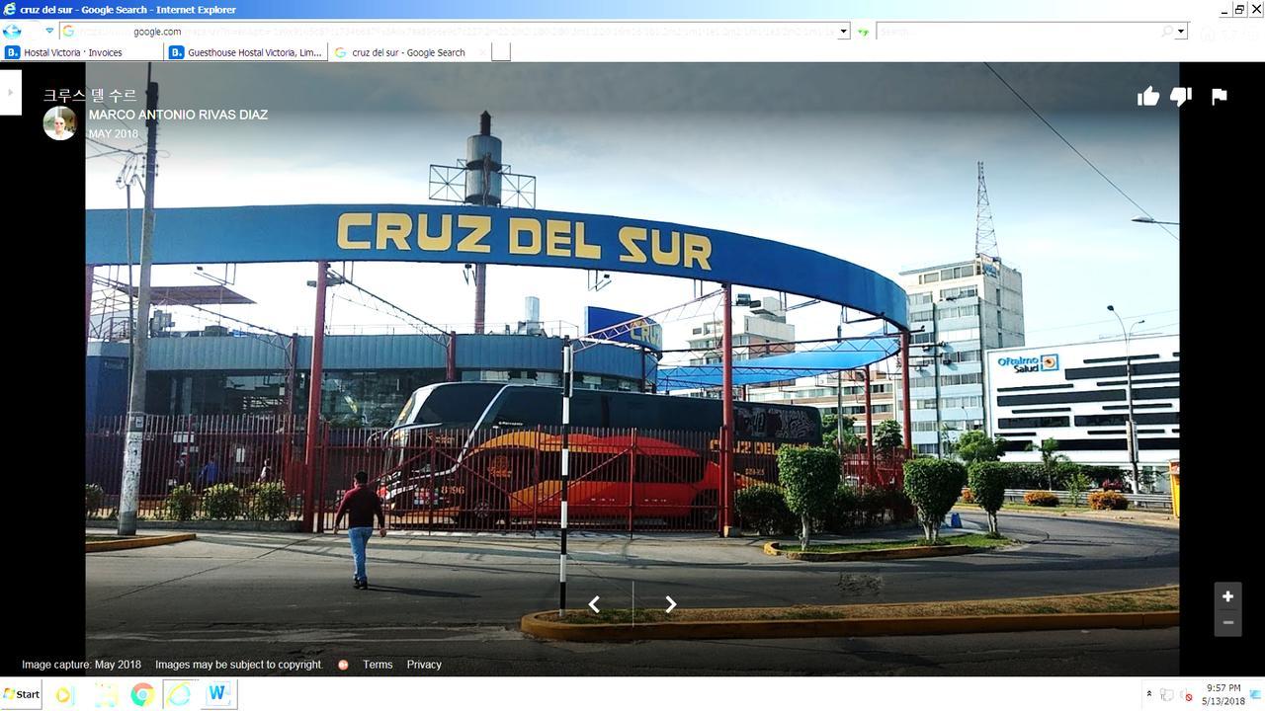The height and width of the screenshot is (711, 1265).
Task: Click Image capture: May 2018 text
Action: [x=81, y=665]
